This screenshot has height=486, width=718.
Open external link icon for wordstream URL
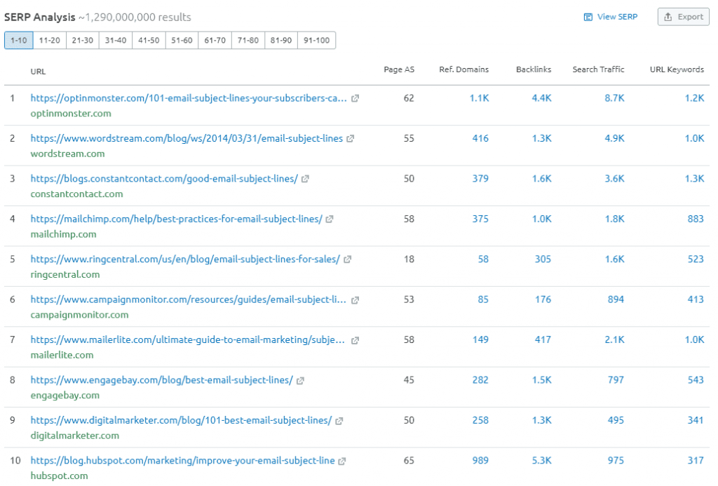point(351,139)
